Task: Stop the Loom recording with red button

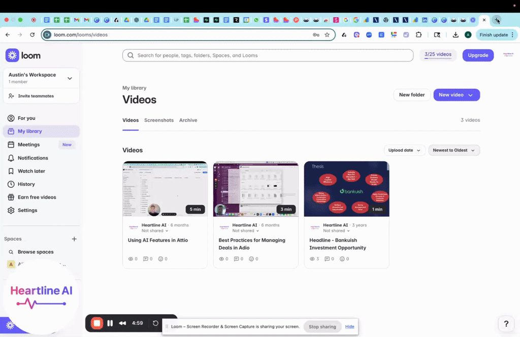Action: 97,323
